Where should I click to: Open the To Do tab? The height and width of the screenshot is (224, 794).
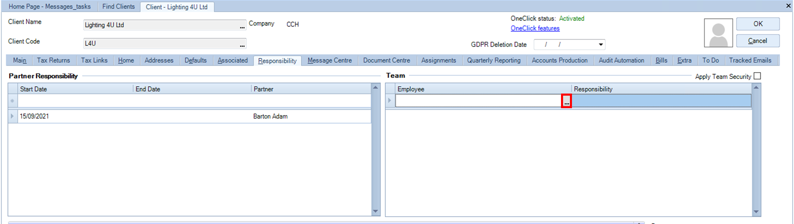pyautogui.click(x=710, y=60)
